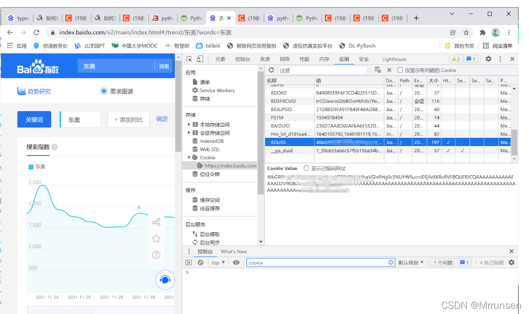Open drawer three-dot menu beside 控制台

coord(189,251)
